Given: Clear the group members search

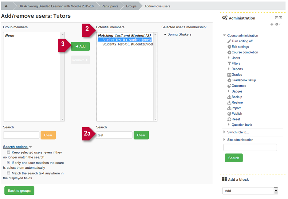Looking at the screenshot, I should [x=48, y=135].
